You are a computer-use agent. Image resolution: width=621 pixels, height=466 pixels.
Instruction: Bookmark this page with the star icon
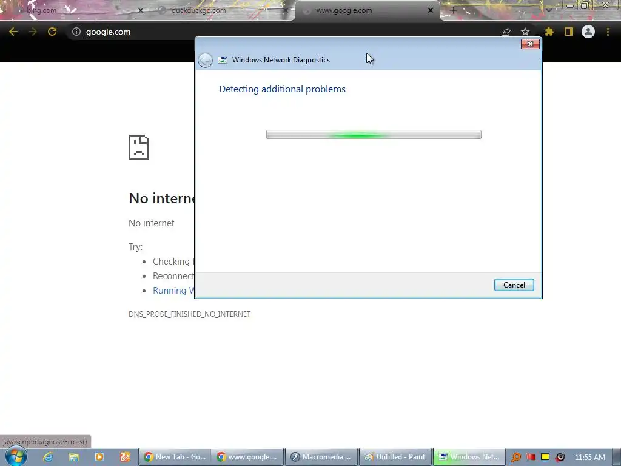tap(525, 32)
